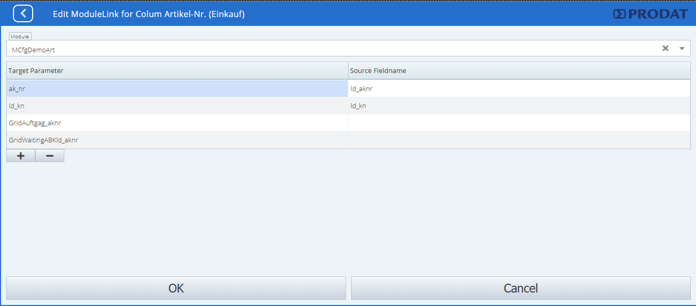696x306 pixels.
Task: Clear the MCfgDemoArt module selection
Action: click(665, 48)
